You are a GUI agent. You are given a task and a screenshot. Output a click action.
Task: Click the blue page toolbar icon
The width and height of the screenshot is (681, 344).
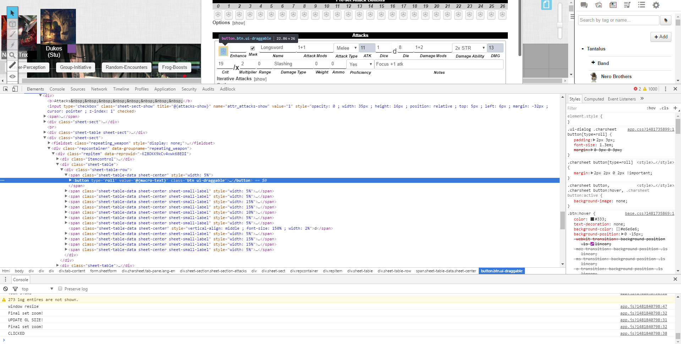[x=547, y=5]
